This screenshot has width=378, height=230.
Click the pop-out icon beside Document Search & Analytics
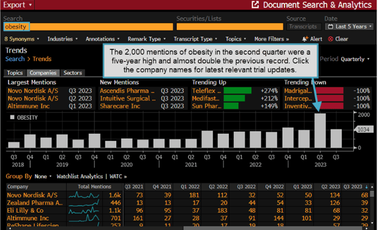(x=255, y=5)
